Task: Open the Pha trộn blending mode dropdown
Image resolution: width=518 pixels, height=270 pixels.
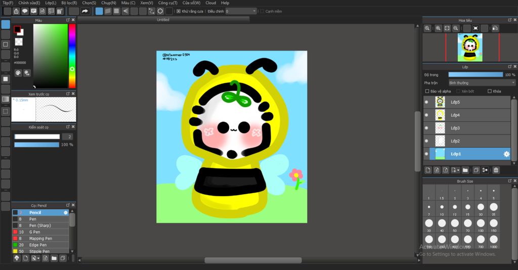Action: coord(482,83)
